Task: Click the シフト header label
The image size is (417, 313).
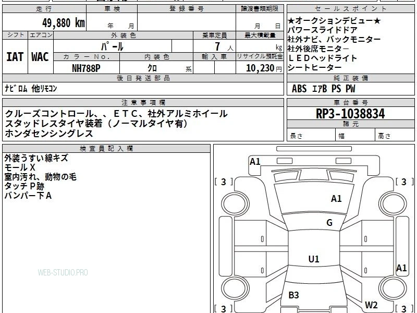Action: pos(15,35)
